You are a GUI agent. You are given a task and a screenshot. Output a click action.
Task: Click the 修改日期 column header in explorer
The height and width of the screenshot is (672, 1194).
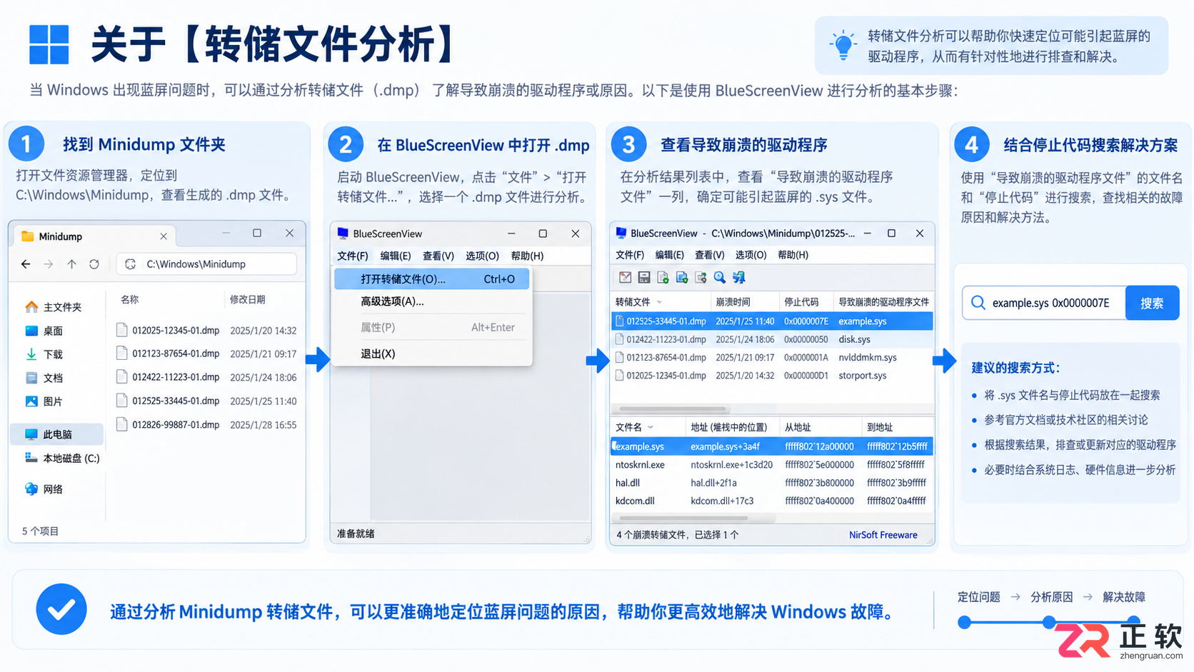click(247, 299)
